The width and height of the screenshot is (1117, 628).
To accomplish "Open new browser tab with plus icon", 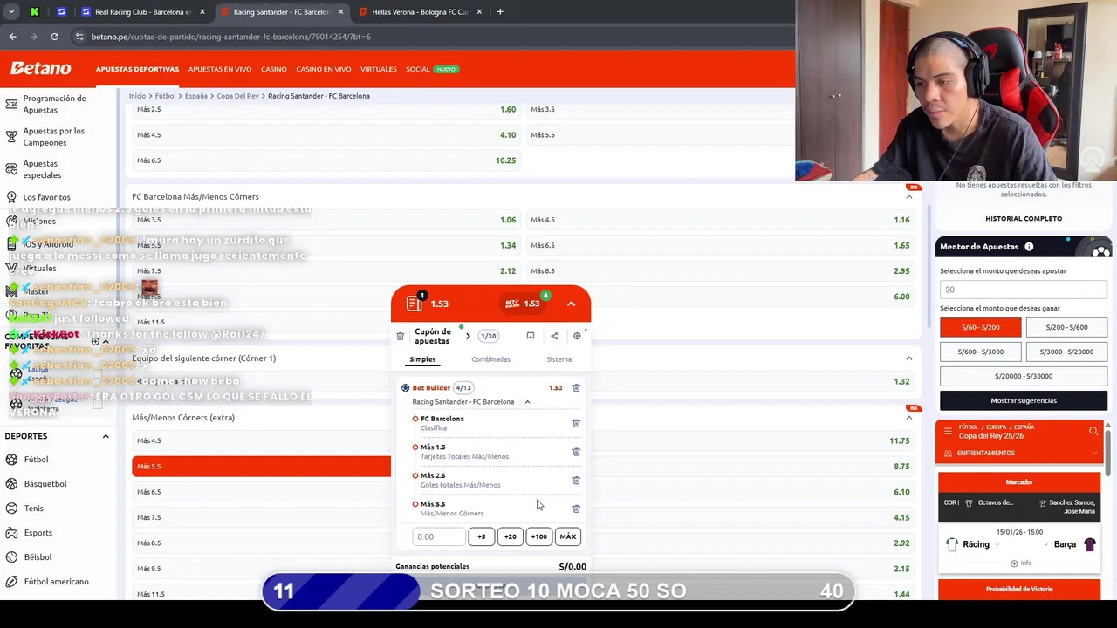I will [x=500, y=12].
